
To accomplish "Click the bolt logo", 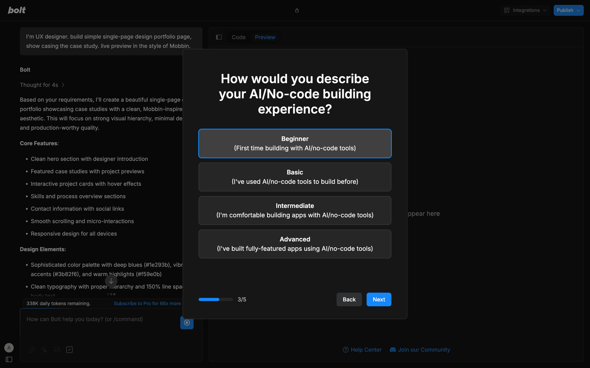I will tap(17, 10).
